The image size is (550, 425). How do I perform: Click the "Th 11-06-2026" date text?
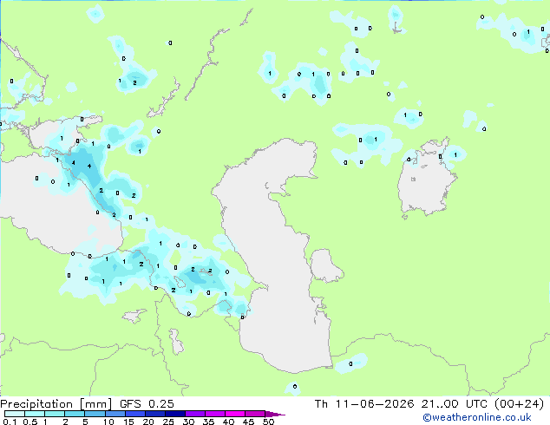[364, 403]
